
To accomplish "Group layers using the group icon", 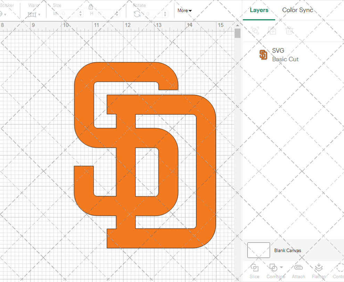I will click(255, 31).
